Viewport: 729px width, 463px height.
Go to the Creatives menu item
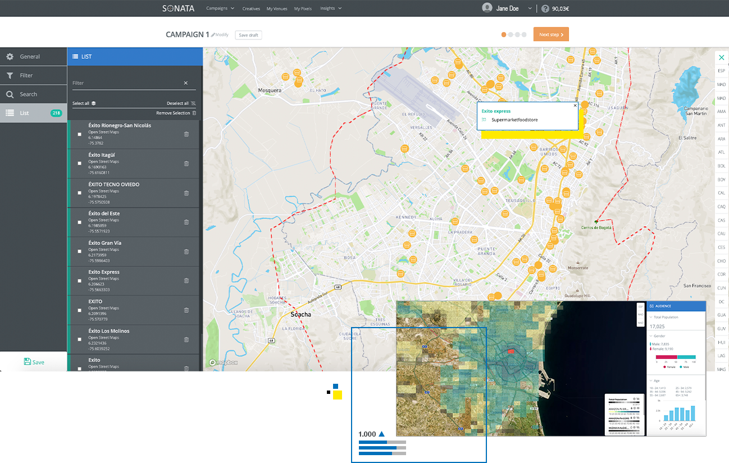point(251,8)
